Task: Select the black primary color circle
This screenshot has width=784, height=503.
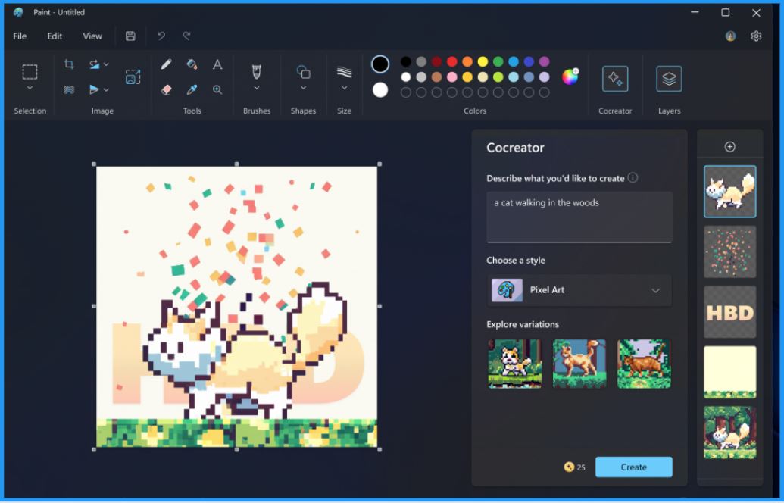Action: click(x=380, y=64)
